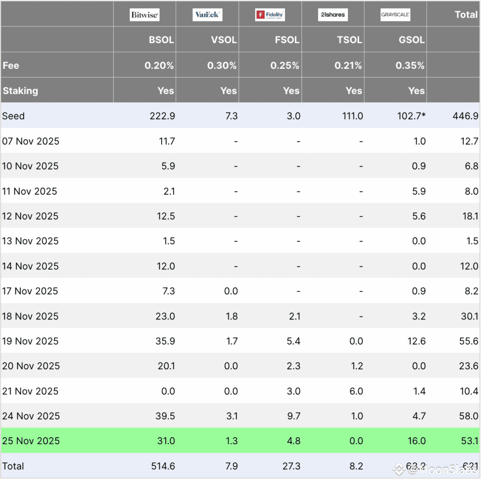Select the Fee row label
Image resolution: width=481 pixels, height=481 pixels.
[11, 65]
